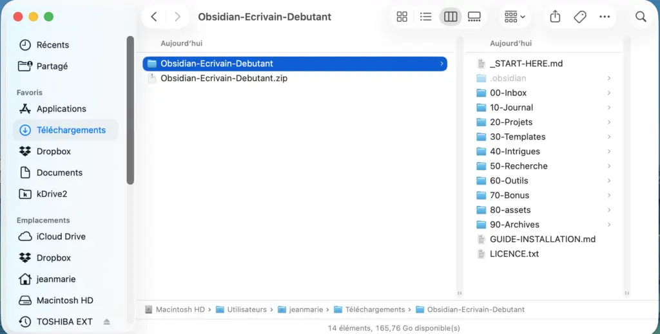Click the Share icon
The image size is (660, 334).
pos(555,17)
